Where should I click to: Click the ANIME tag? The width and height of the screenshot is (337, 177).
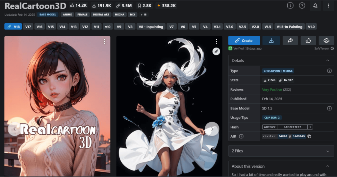(67, 14)
